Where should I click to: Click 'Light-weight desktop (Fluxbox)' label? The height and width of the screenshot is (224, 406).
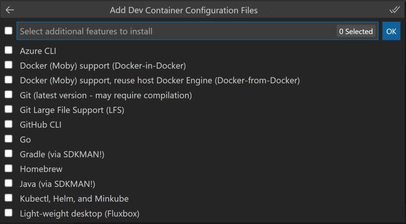point(80,214)
